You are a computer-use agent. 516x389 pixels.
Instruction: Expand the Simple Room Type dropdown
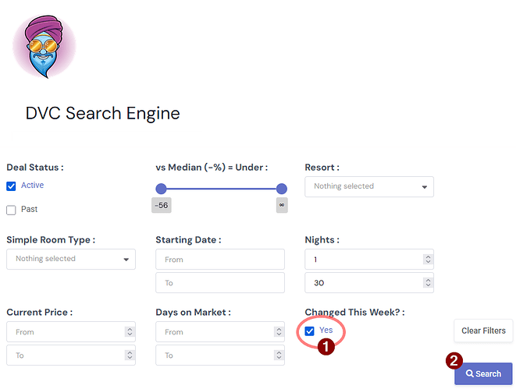click(70, 259)
